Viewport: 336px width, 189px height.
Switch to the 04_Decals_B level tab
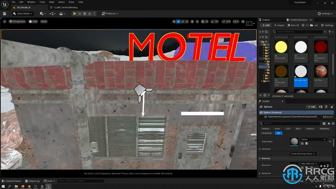click(x=23, y=7)
